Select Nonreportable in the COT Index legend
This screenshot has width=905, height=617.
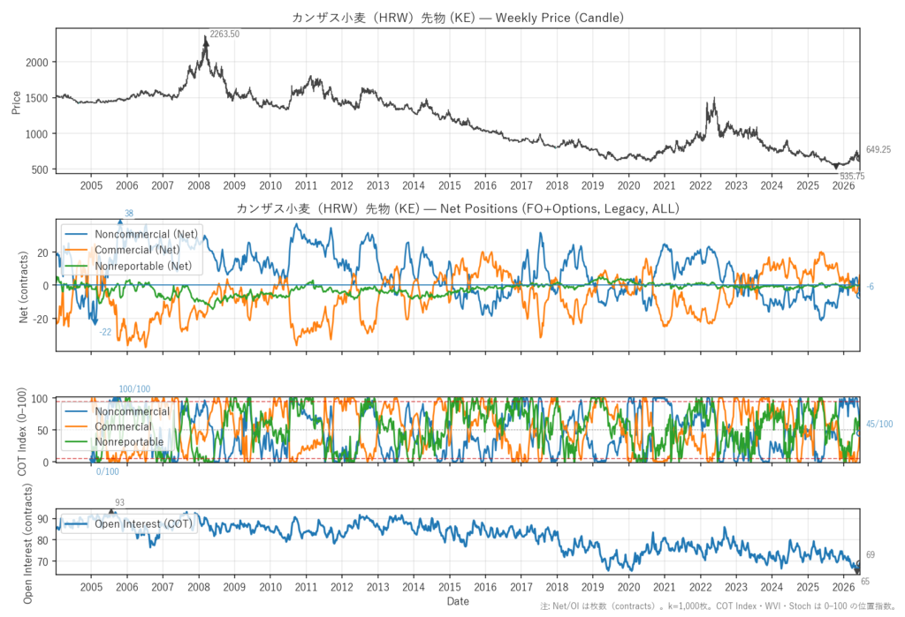click(114, 441)
